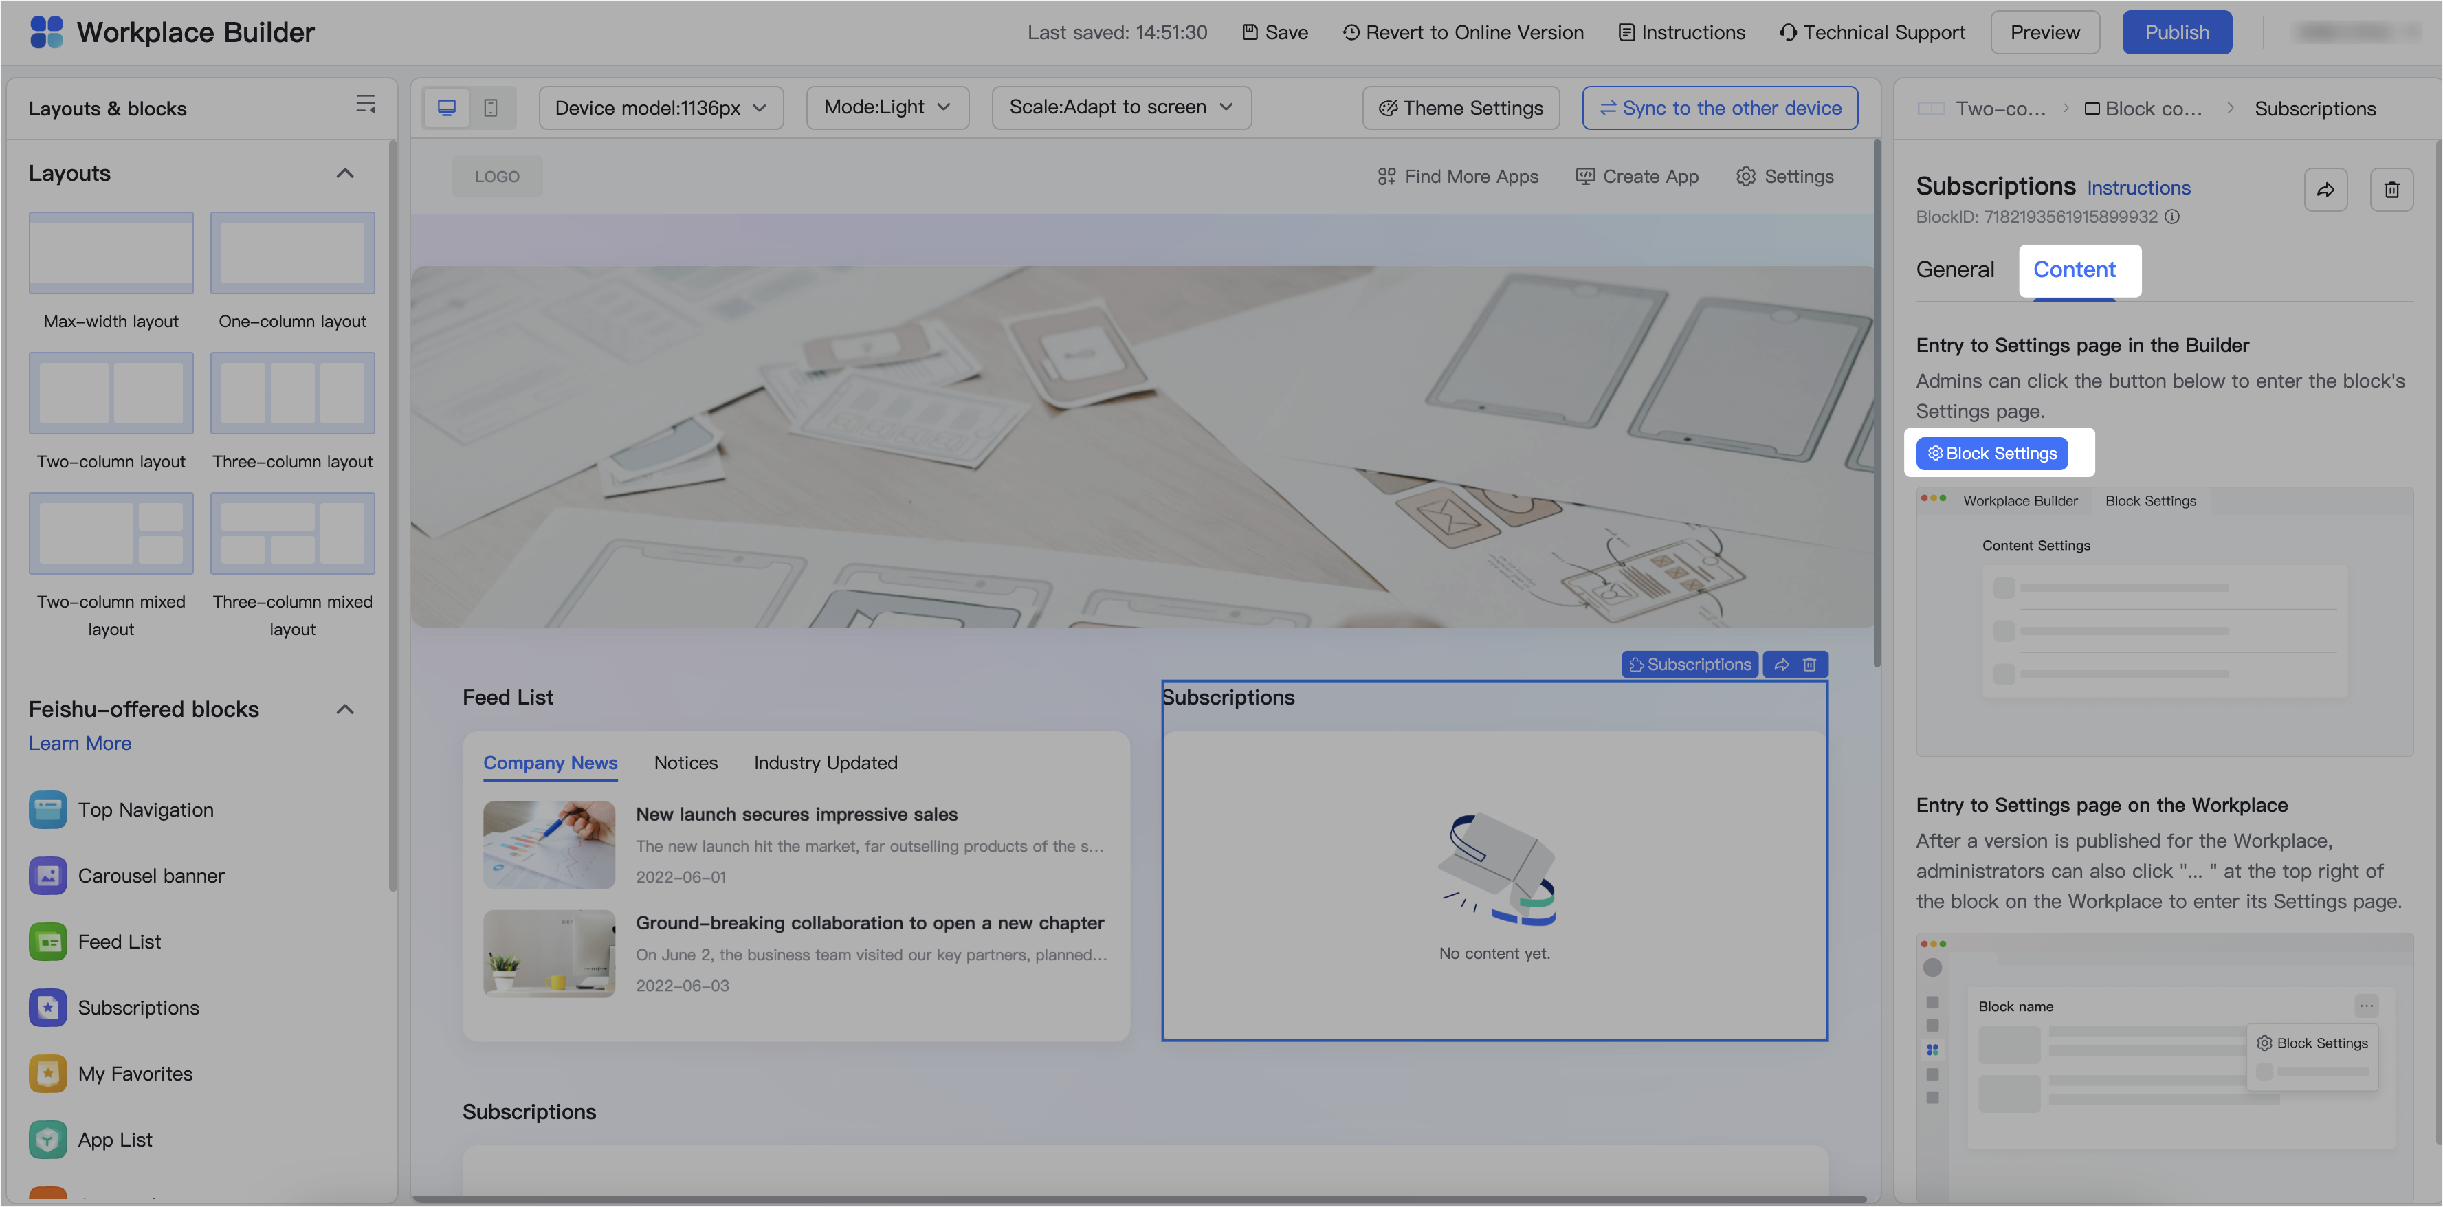Click the left sidebar scrollbar
The height and width of the screenshot is (1207, 2443).
[392, 517]
